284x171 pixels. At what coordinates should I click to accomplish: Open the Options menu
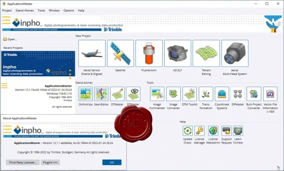point(69,10)
